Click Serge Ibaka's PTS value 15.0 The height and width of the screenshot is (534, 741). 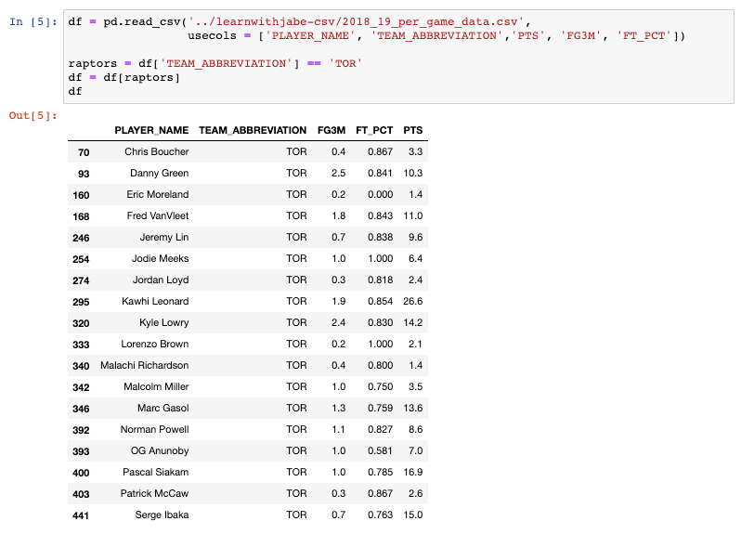(x=412, y=514)
